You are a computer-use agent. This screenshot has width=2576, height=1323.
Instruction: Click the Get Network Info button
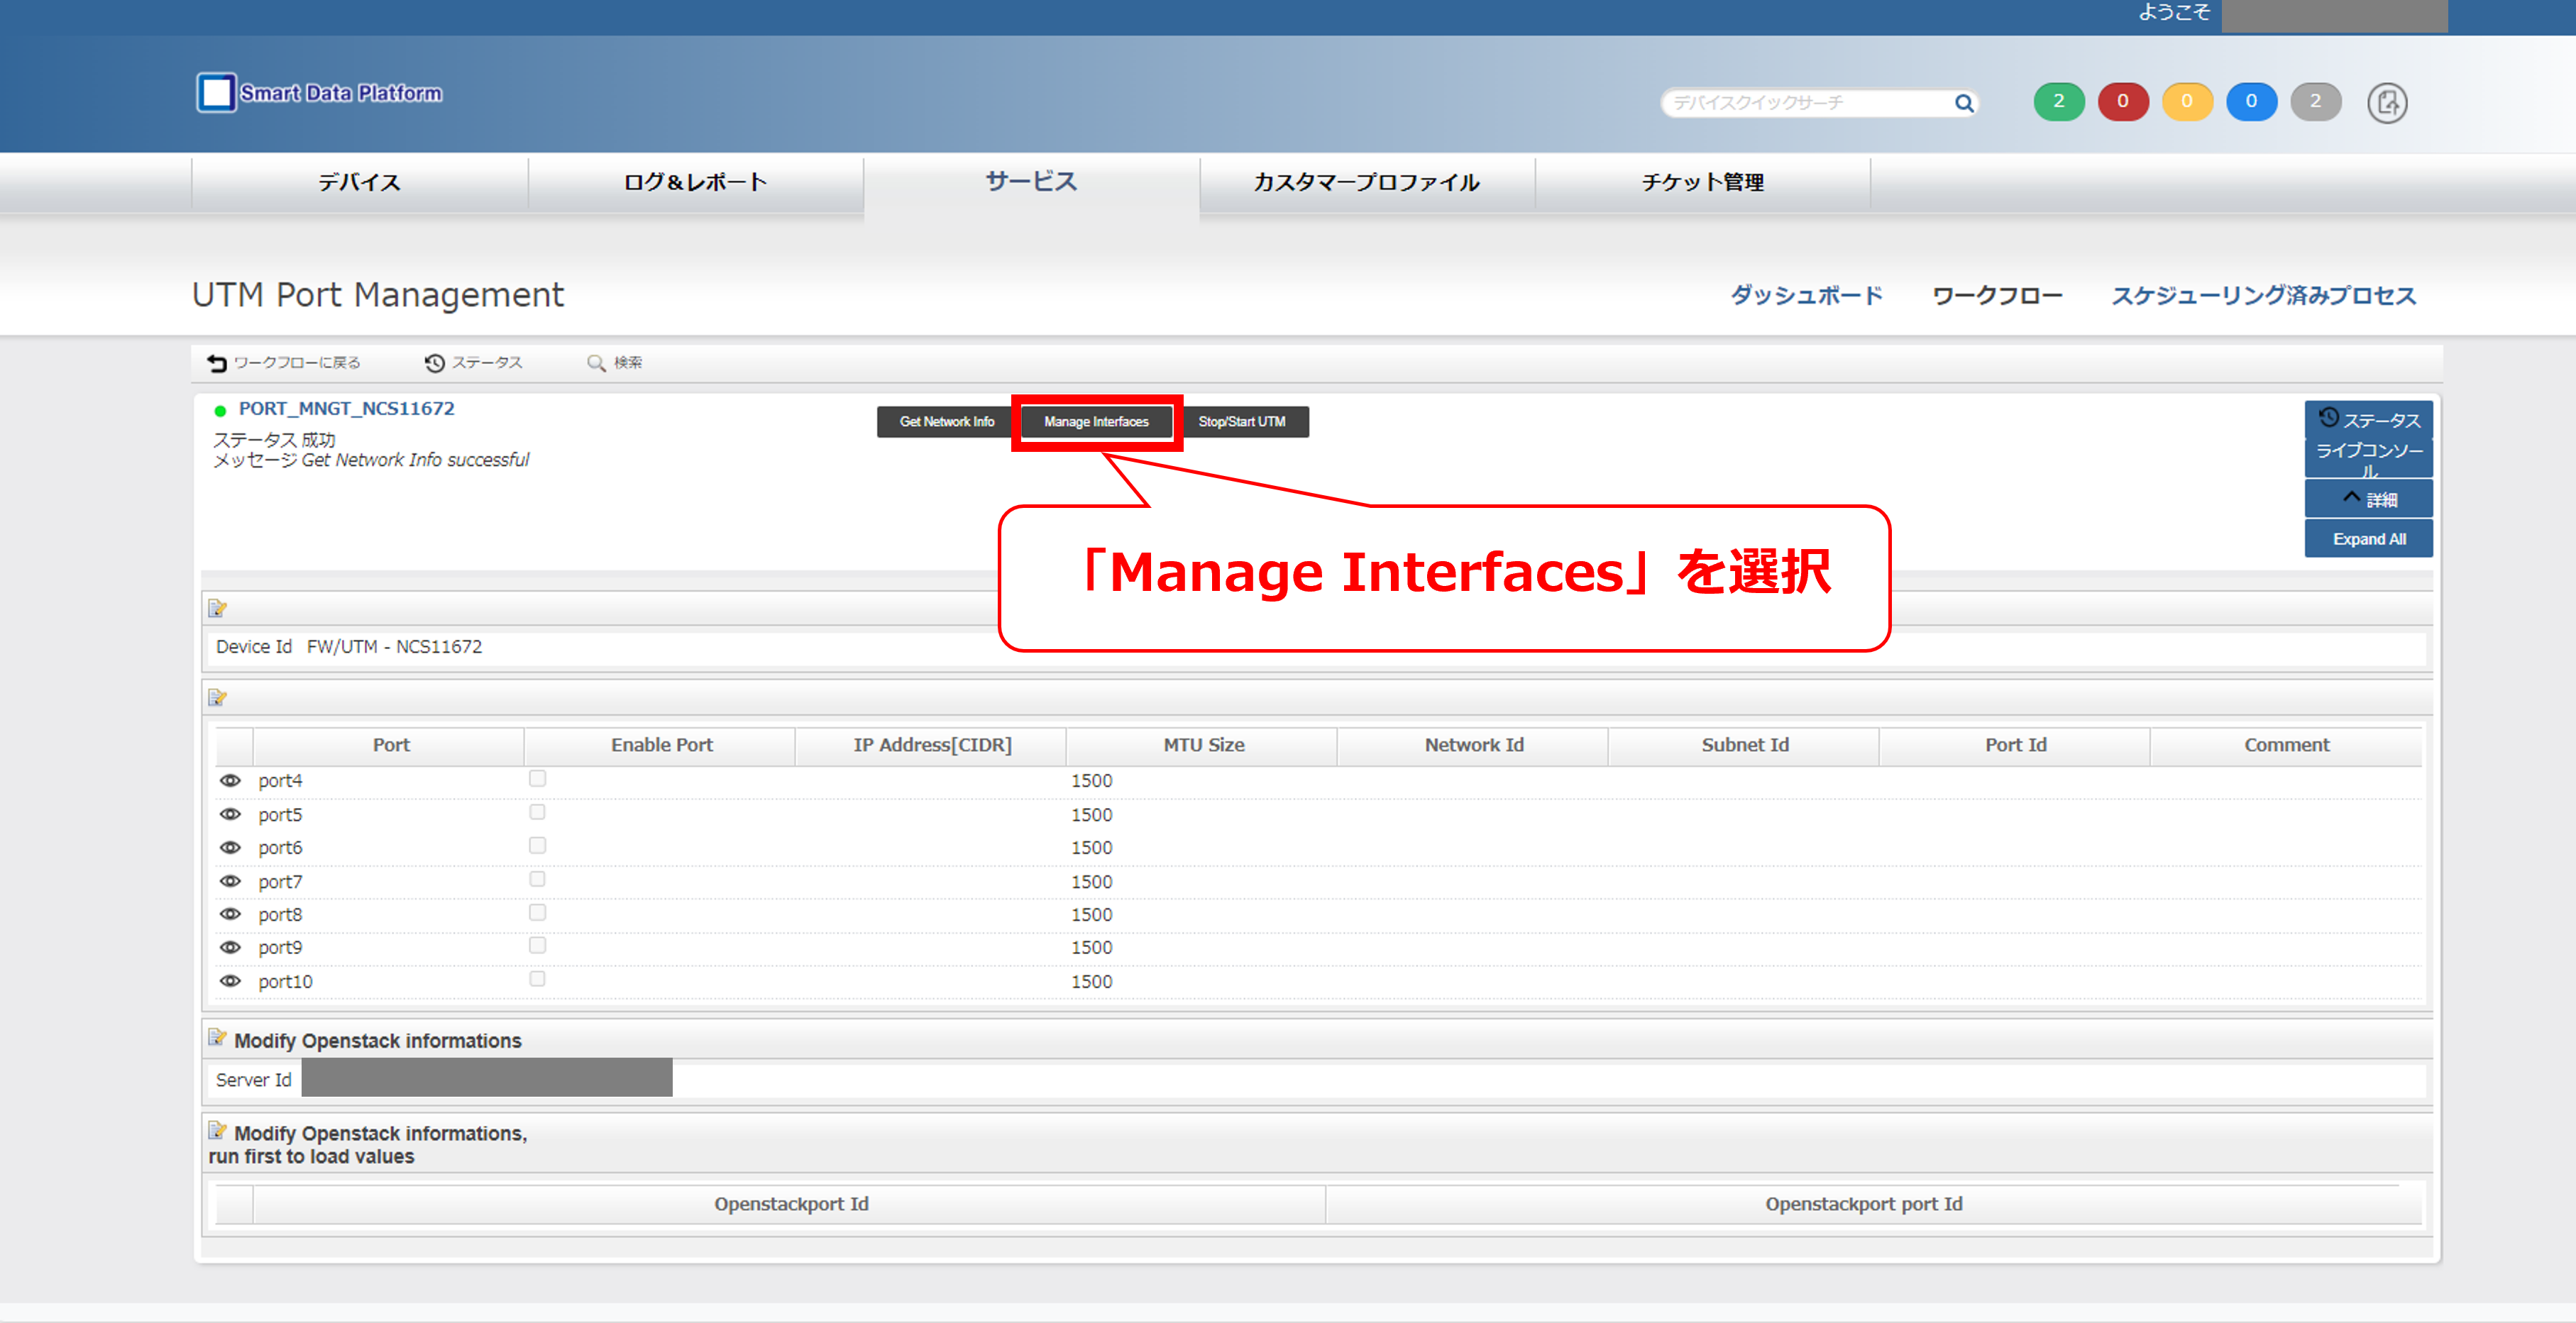[x=946, y=422]
